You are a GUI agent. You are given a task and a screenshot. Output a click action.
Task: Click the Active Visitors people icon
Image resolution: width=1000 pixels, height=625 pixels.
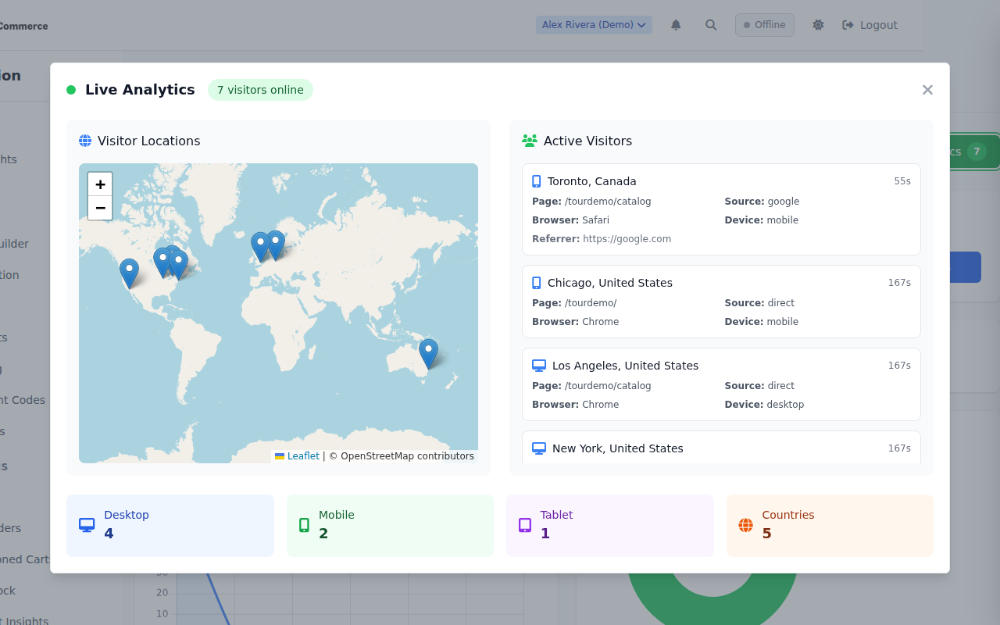pyautogui.click(x=530, y=141)
